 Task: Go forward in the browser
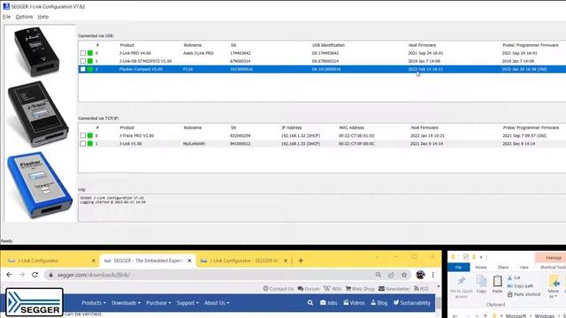22,275
